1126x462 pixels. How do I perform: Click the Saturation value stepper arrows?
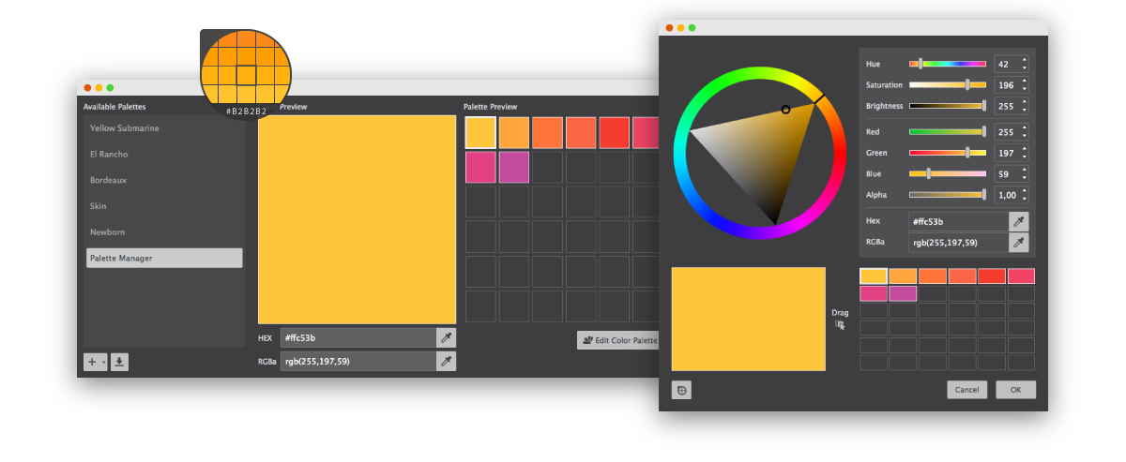pyautogui.click(x=1024, y=85)
